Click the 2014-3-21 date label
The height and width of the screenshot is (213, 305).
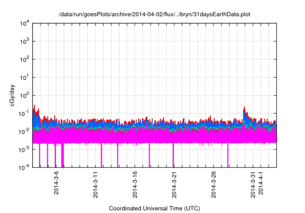click(x=174, y=184)
